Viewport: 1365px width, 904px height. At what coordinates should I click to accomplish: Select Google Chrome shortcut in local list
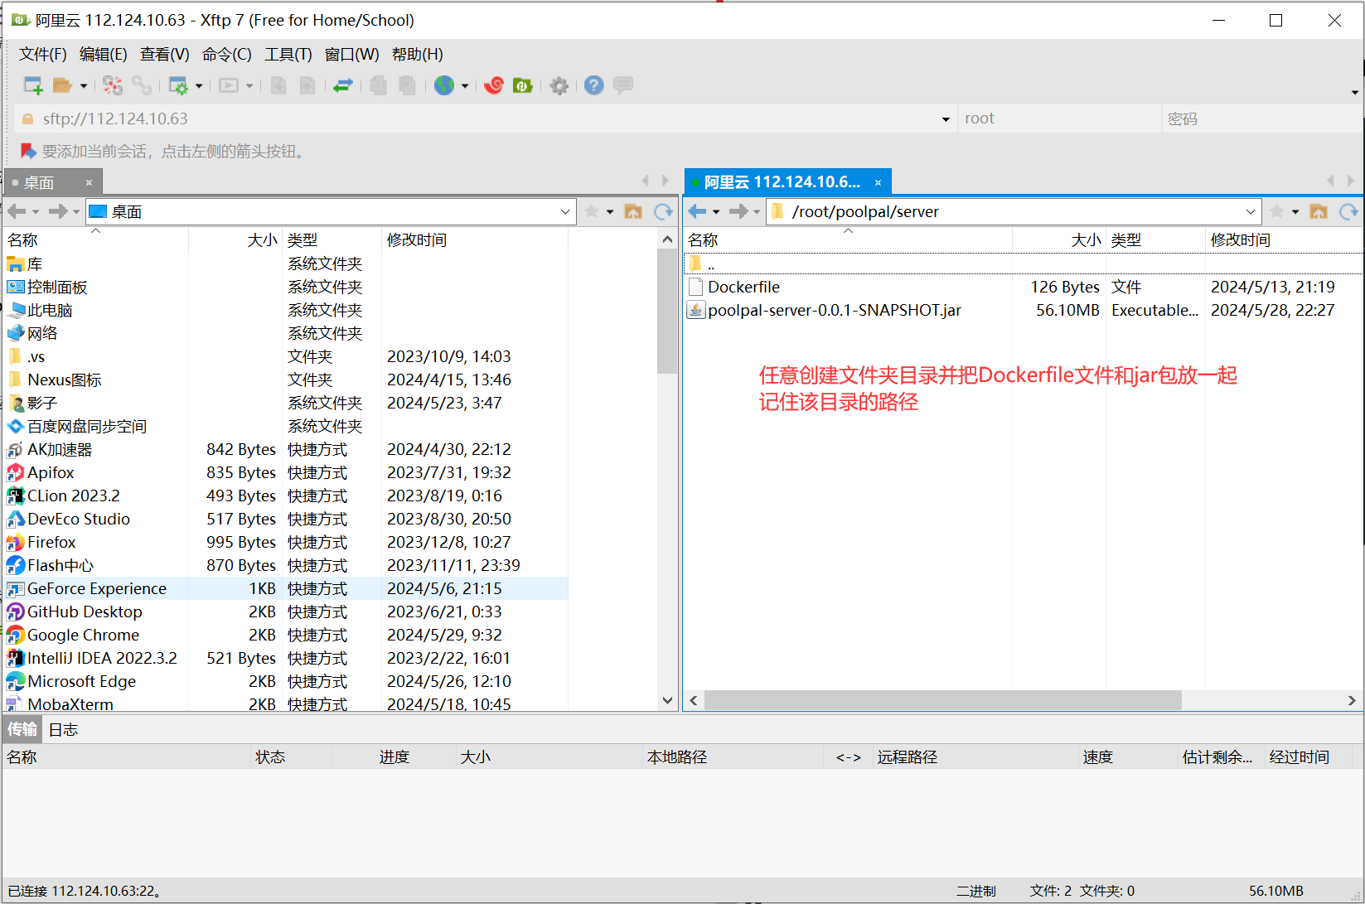(83, 635)
